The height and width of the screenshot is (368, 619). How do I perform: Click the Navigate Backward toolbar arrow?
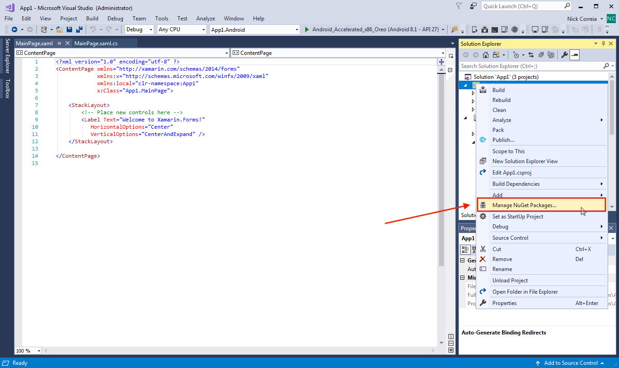click(15, 29)
